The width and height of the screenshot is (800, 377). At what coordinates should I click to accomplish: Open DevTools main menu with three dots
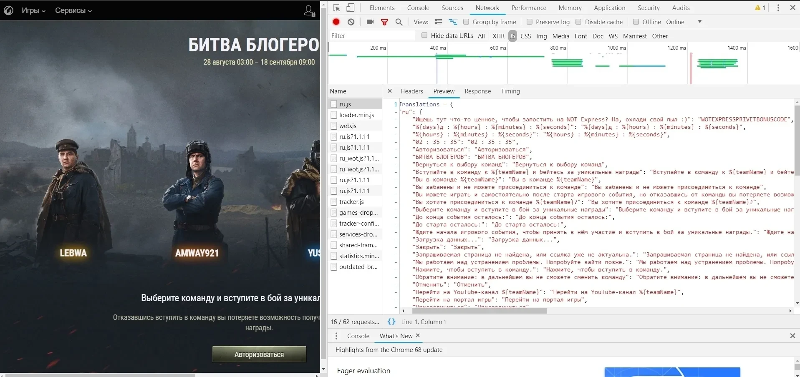777,8
